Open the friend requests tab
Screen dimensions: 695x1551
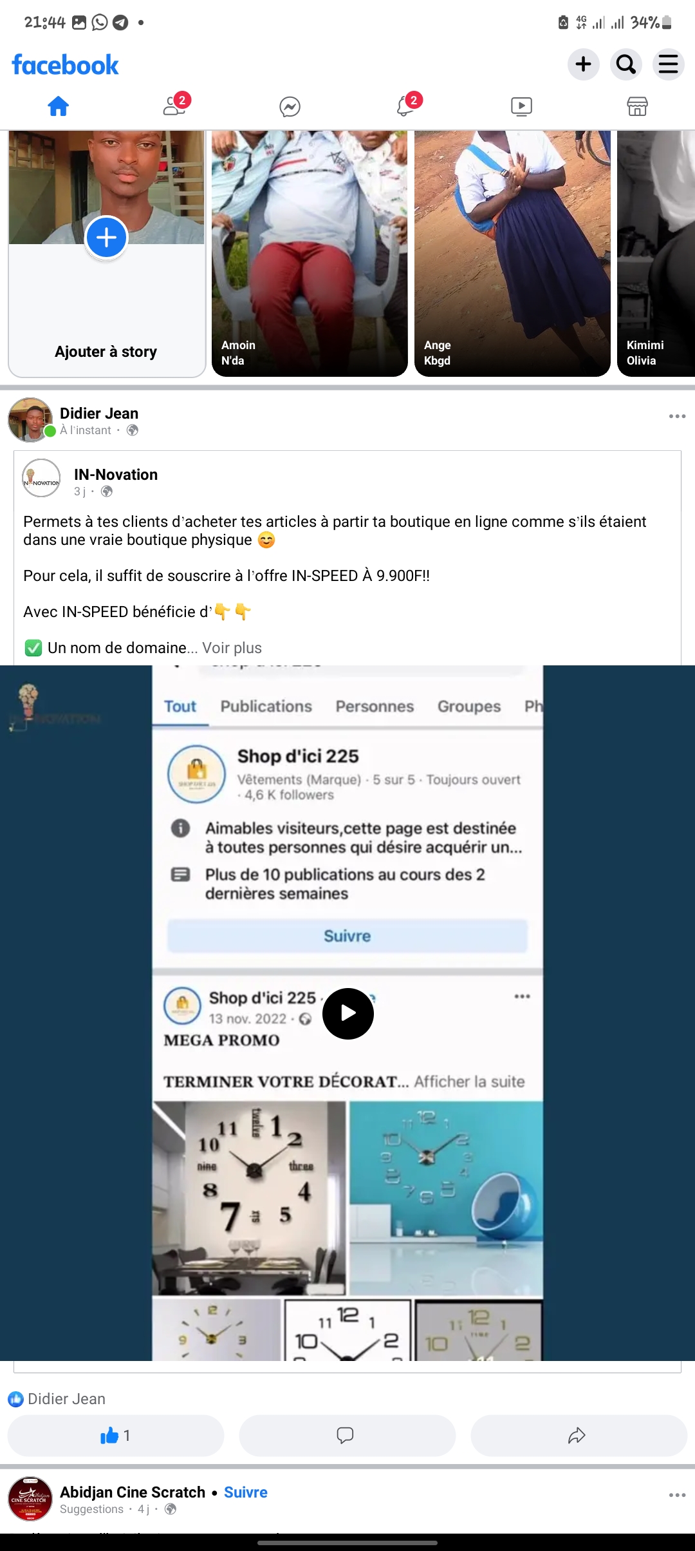[x=175, y=105]
